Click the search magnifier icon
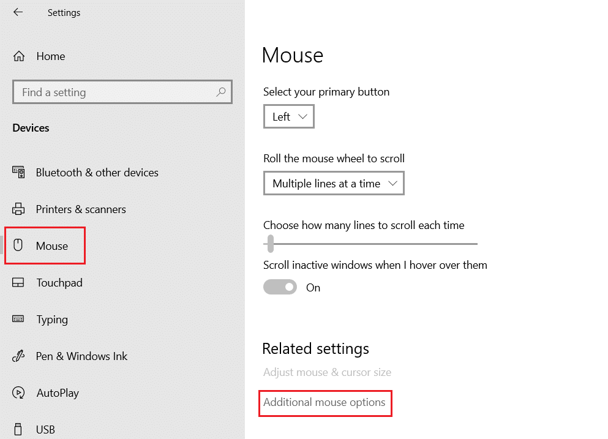608x439 pixels. coord(221,92)
